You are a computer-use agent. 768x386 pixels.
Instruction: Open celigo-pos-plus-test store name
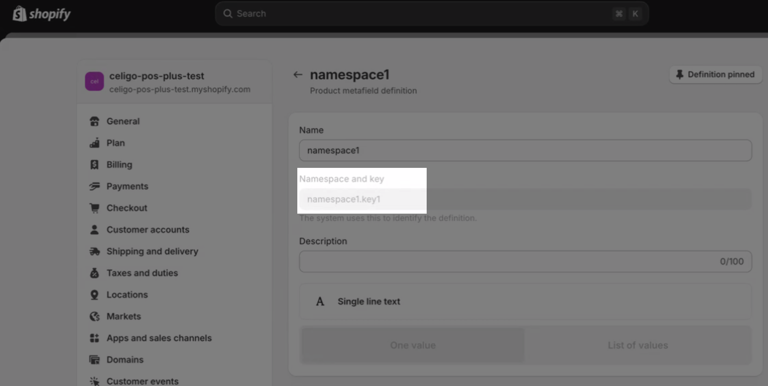(156, 76)
